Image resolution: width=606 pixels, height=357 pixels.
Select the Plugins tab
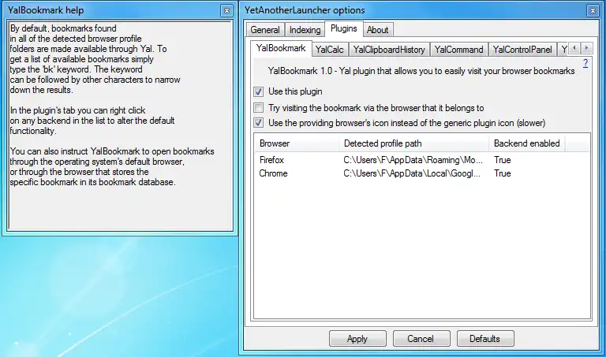(x=343, y=28)
